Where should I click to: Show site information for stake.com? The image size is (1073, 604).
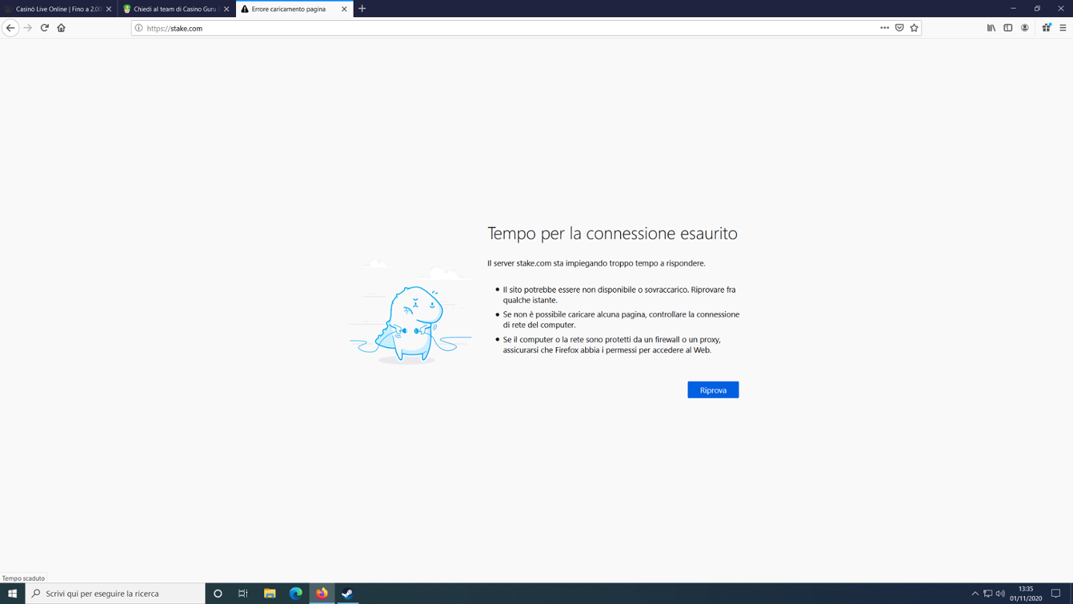pos(139,28)
